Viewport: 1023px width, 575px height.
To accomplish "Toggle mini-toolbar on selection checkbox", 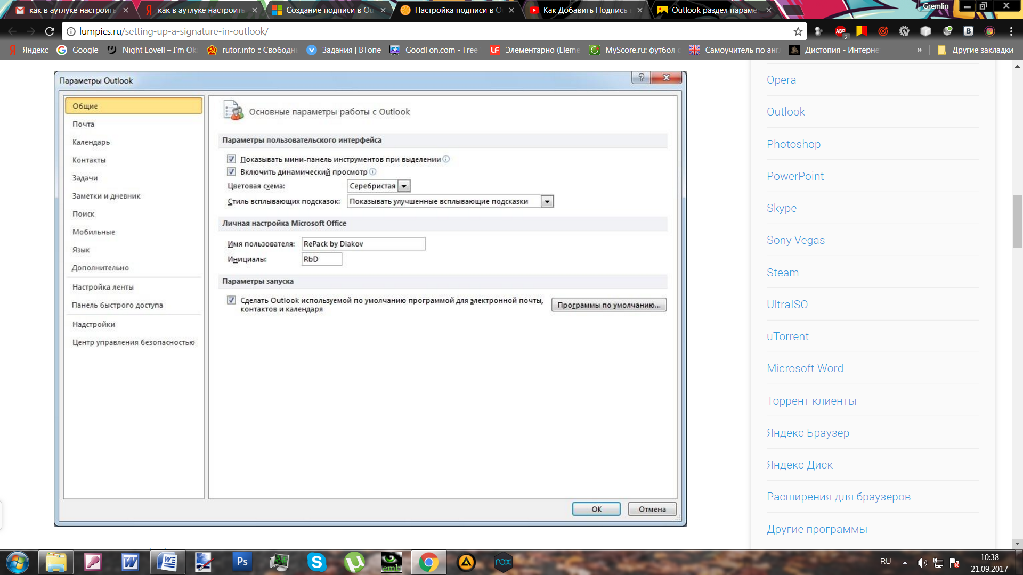I will click(231, 159).
